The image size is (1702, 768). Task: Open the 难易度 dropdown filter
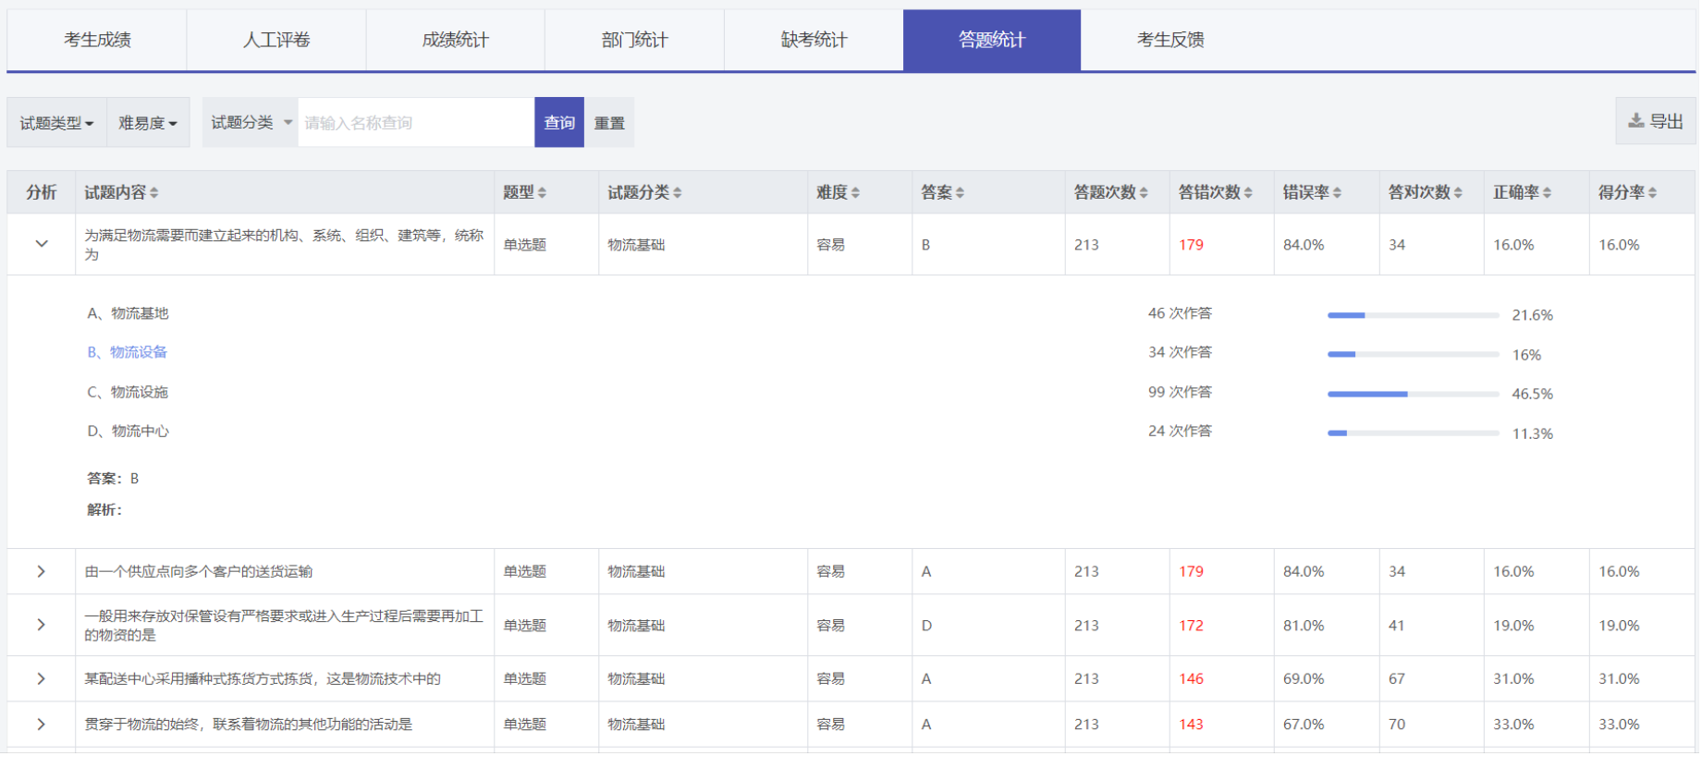coord(148,123)
